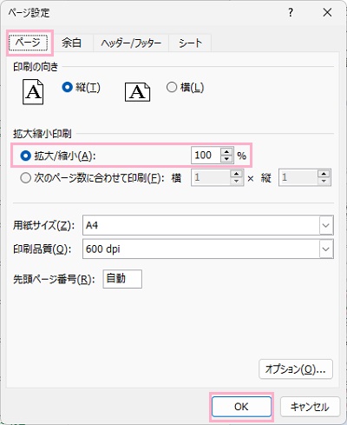347x425 pixels.
Task: Increase 横 page count with up arrow
Action: (x=236, y=174)
